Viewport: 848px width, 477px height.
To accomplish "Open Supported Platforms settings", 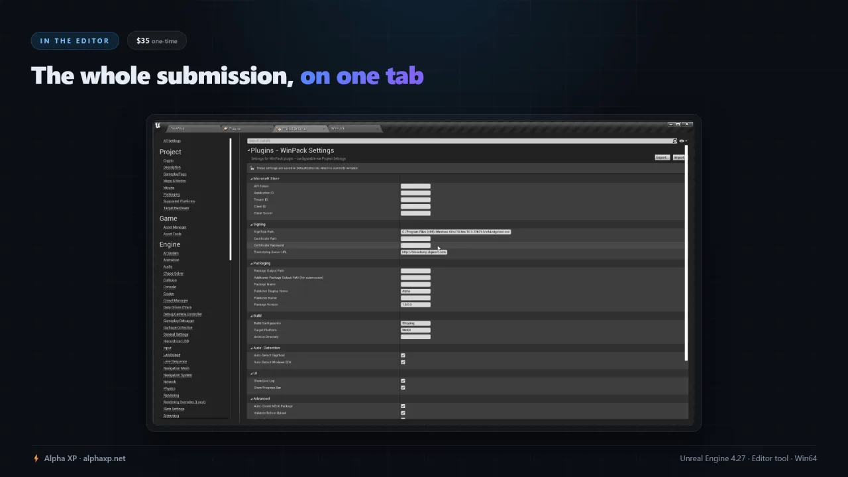I will pos(179,201).
